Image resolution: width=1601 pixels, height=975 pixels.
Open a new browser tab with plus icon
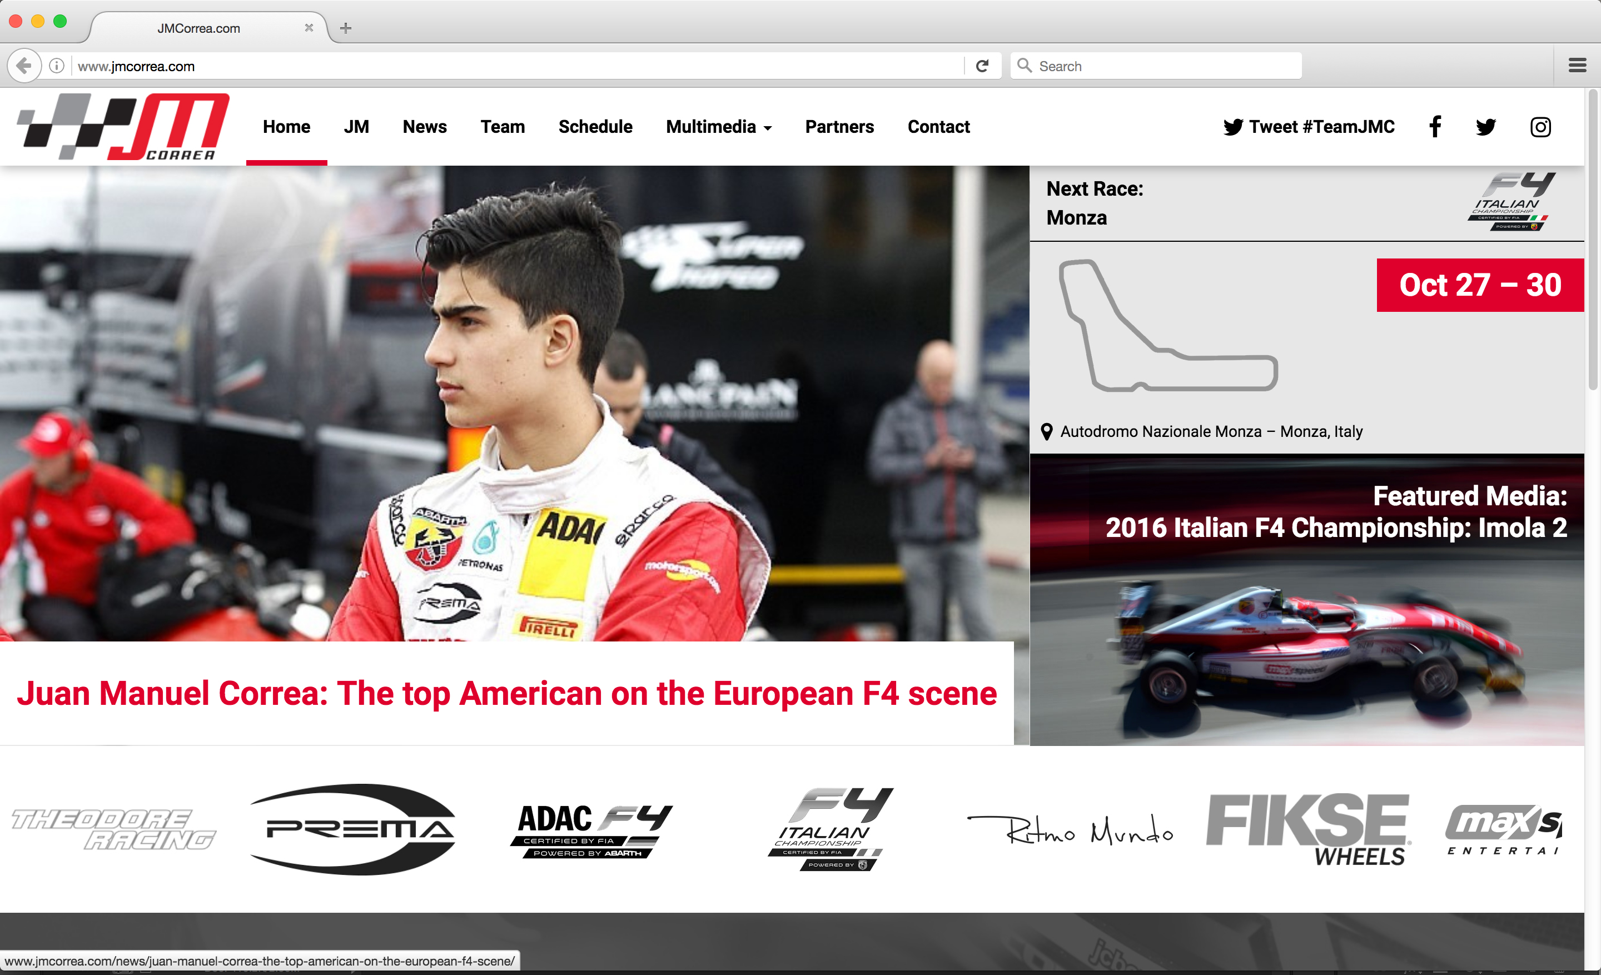pyautogui.click(x=346, y=28)
